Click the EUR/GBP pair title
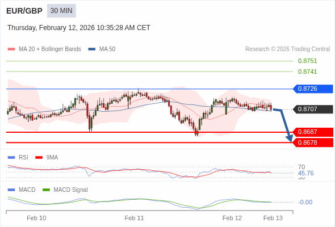The width and height of the screenshot is (335, 227). pos(24,11)
